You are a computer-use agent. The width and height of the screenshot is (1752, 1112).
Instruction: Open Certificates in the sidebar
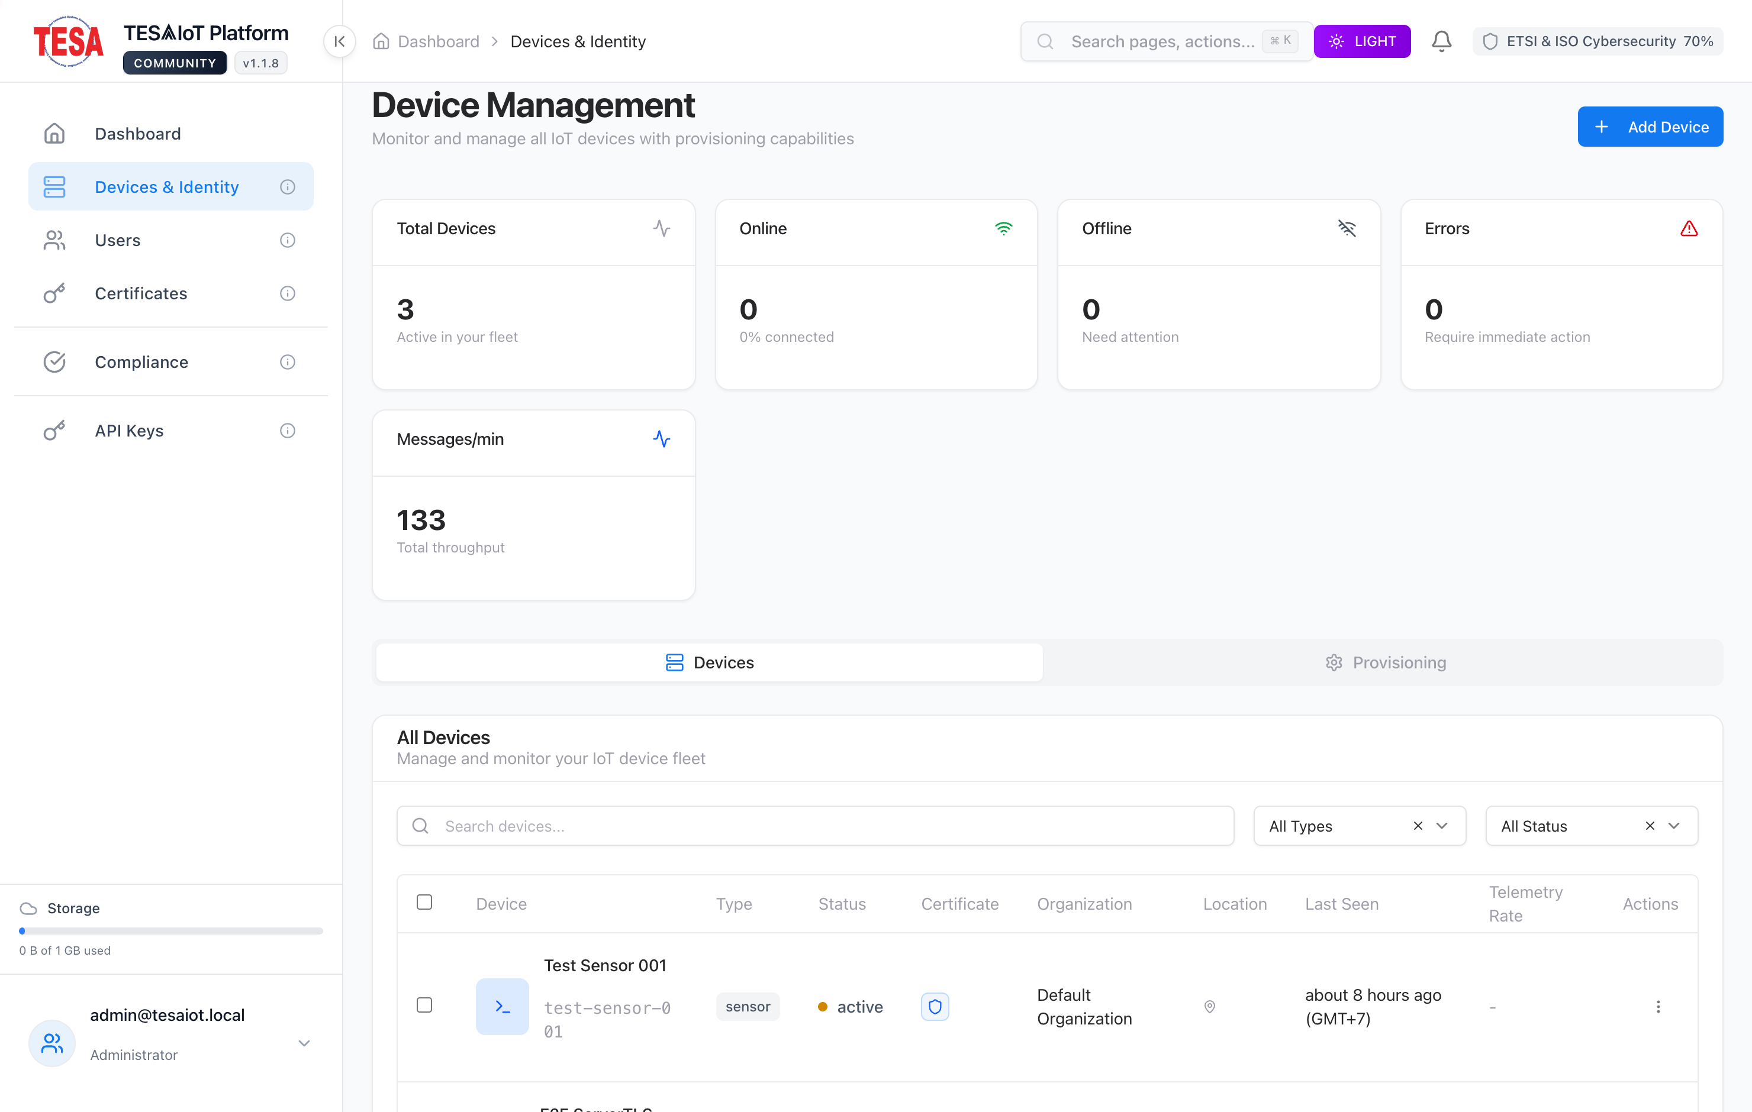pyautogui.click(x=171, y=293)
